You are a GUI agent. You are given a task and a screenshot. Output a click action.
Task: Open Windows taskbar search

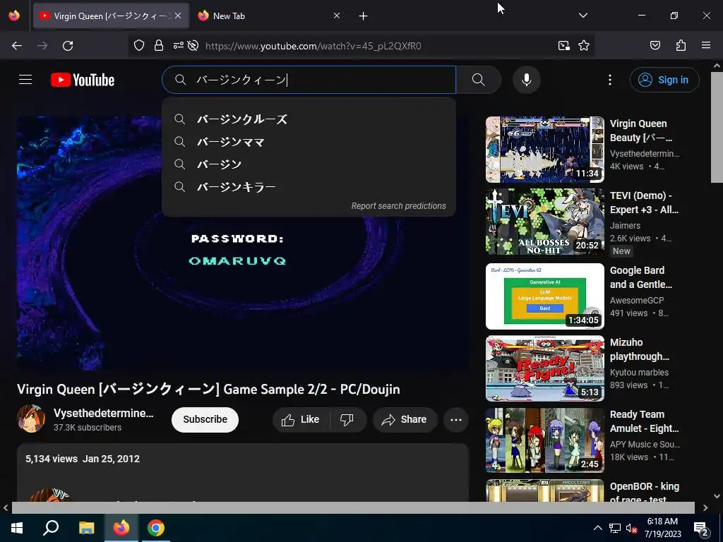coord(51,528)
